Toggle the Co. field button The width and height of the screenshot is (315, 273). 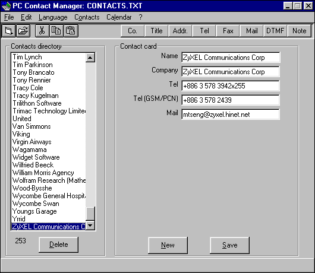coord(133,31)
